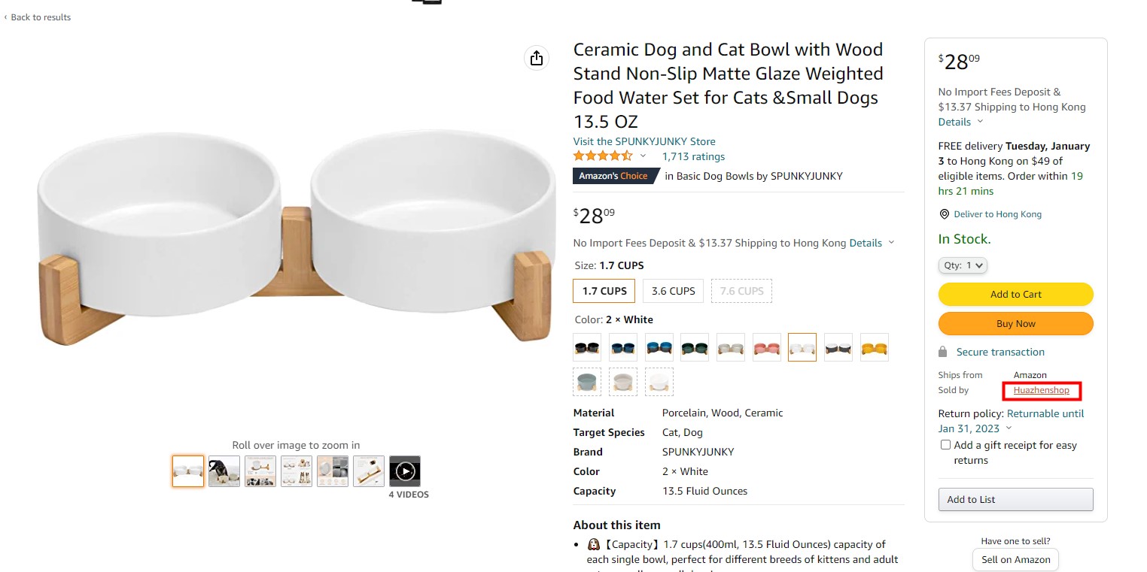Click the location pin delivery icon
The image size is (1147, 572).
click(944, 214)
